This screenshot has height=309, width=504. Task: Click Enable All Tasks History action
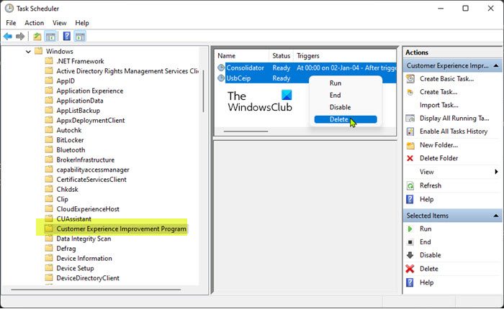coord(454,132)
